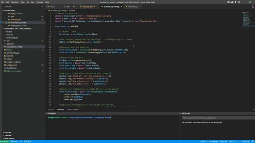The height and width of the screenshot is (143, 255).
Task: Switch to keys.js editor tab
Action: 54,7
